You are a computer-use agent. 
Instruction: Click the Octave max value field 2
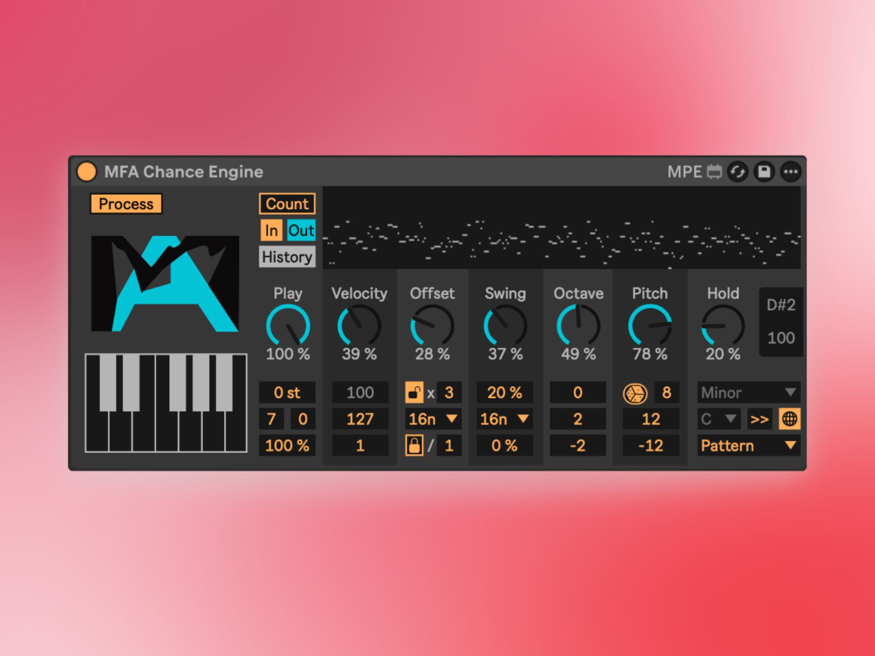[577, 419]
